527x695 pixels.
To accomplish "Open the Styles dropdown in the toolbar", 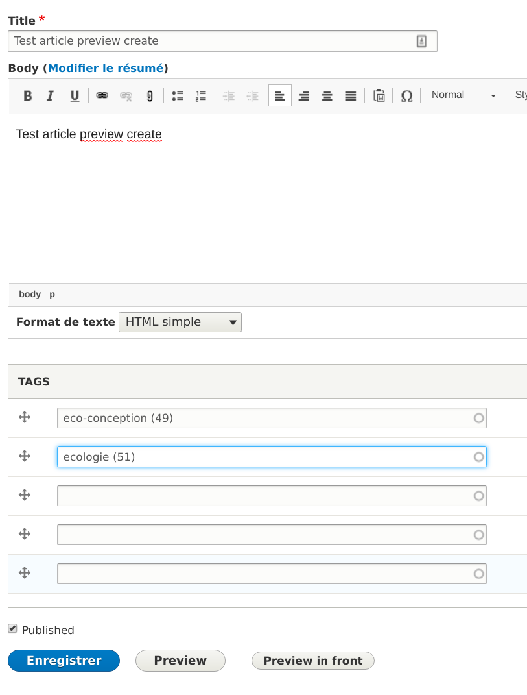I will (521, 95).
